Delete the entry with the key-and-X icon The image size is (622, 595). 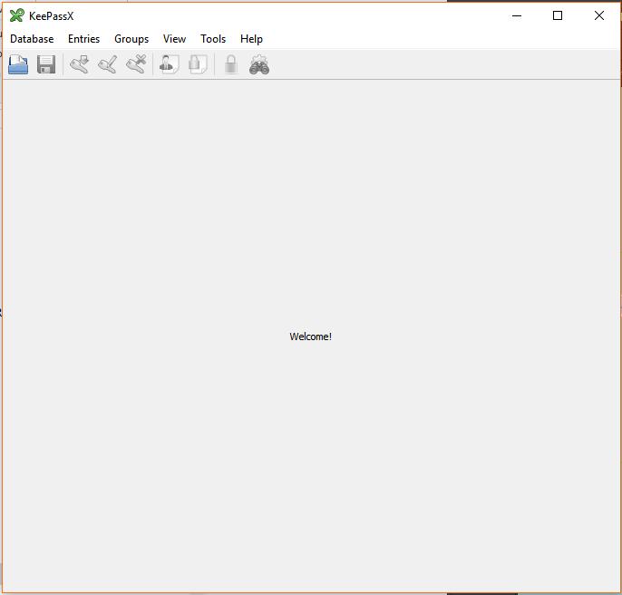pos(136,64)
